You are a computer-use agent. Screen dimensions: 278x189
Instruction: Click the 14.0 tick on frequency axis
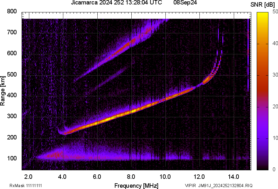click(233, 176)
